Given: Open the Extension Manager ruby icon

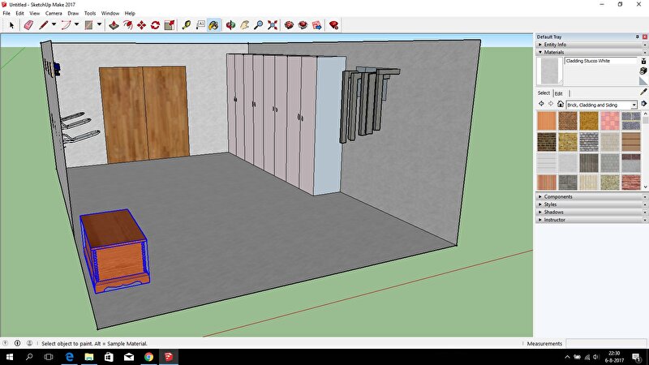Looking at the screenshot, I should pos(333,25).
